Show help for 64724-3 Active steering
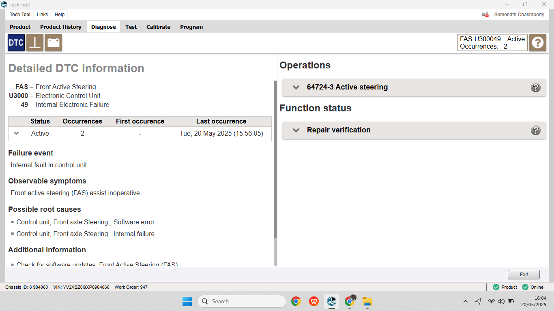Image resolution: width=554 pixels, height=311 pixels. (x=536, y=87)
